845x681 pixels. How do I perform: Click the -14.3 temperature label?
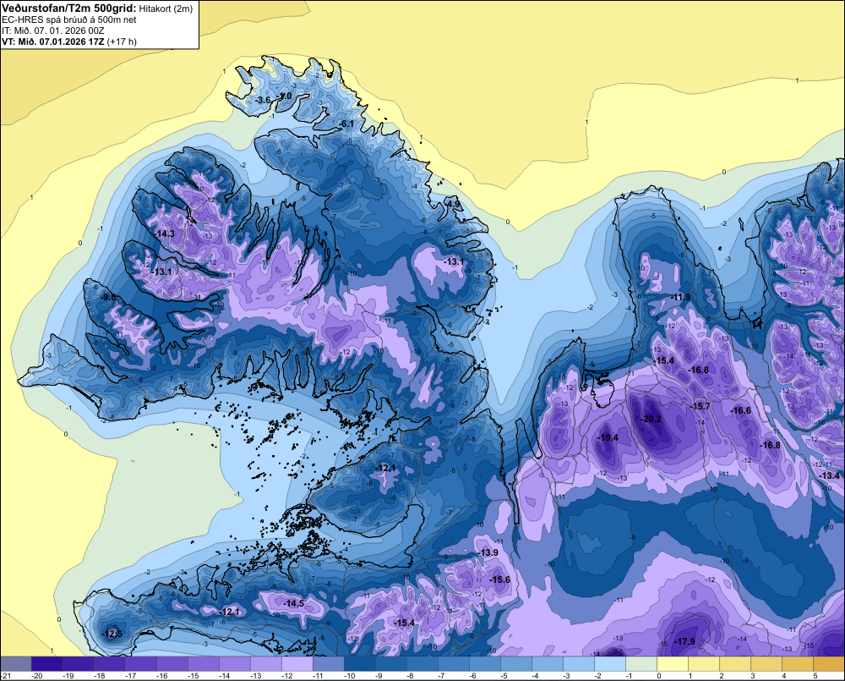coord(165,233)
